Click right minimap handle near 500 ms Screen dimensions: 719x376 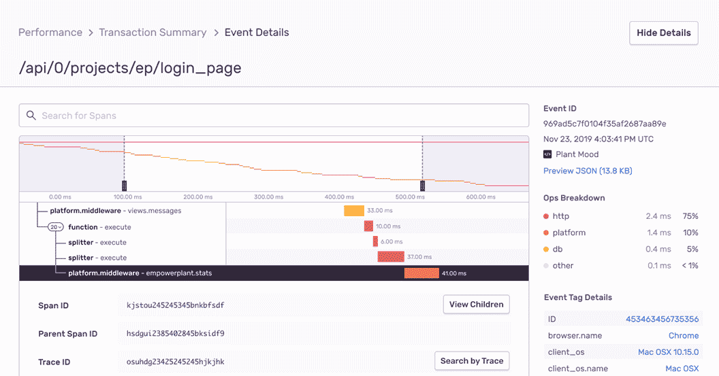point(422,186)
